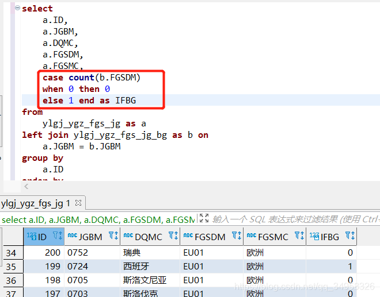The image size is (380, 297).
Task: Click the ID cell with value 200
Action: pos(44,253)
